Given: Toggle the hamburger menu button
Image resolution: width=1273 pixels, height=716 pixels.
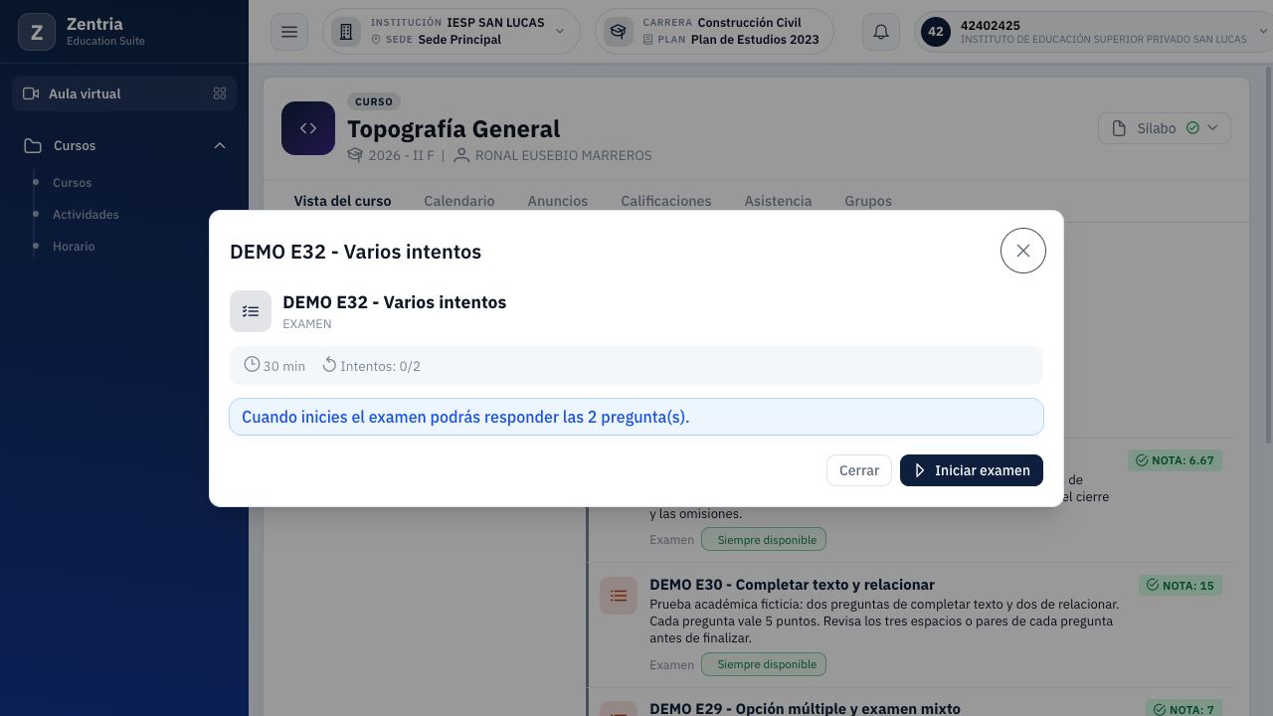Looking at the screenshot, I should [x=289, y=32].
